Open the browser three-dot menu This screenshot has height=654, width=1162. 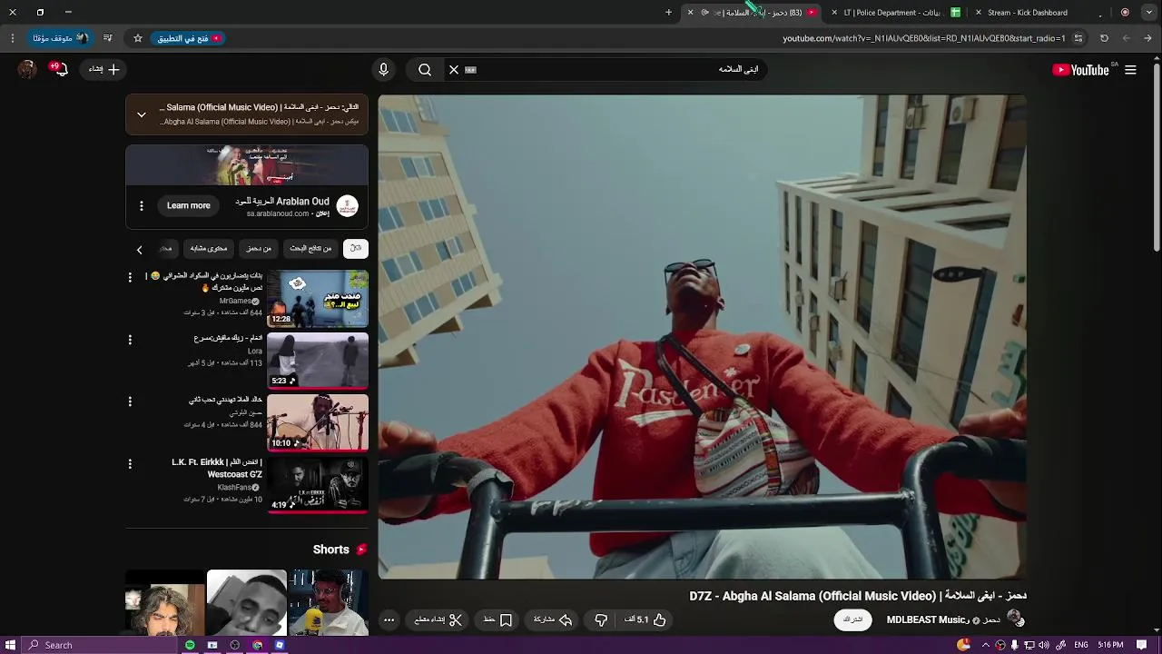click(13, 38)
